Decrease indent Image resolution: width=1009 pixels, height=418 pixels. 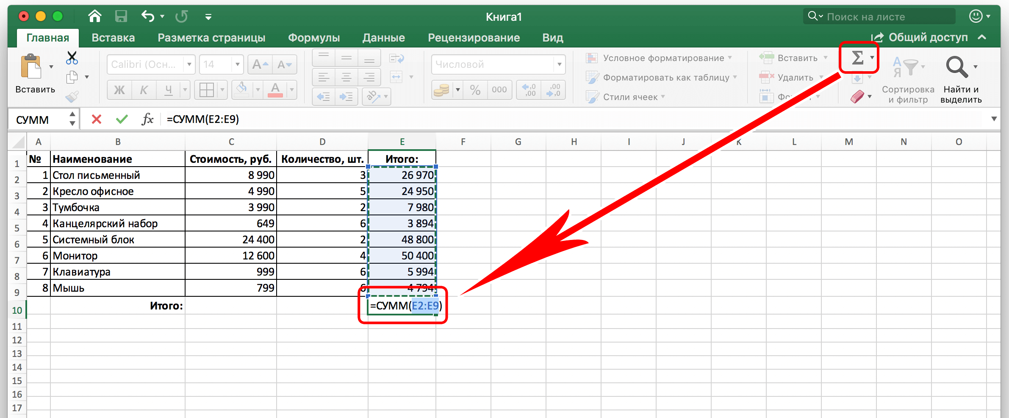pyautogui.click(x=324, y=97)
